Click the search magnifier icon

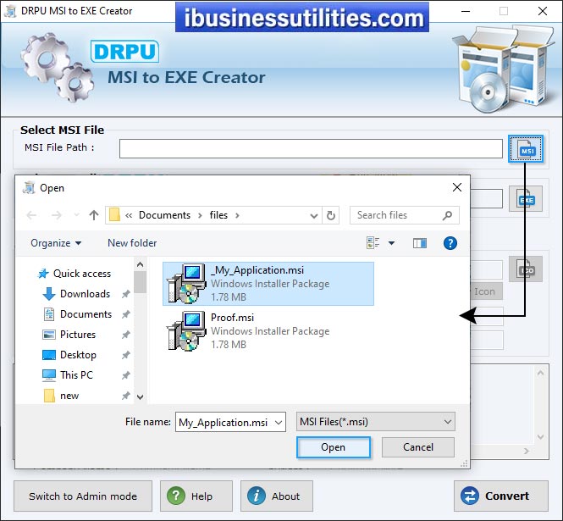point(447,215)
